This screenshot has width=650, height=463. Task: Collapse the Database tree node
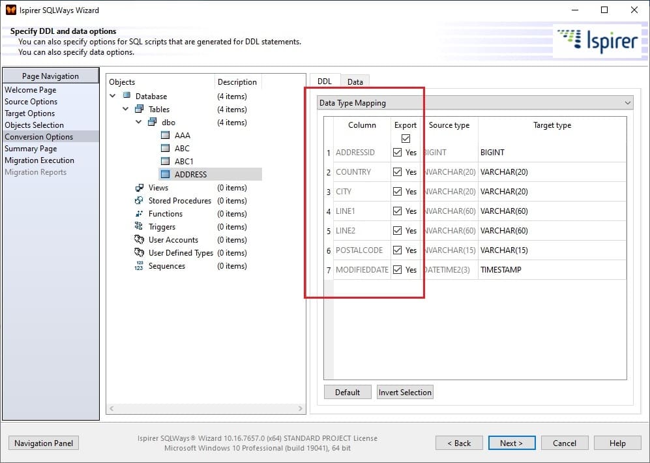point(112,96)
